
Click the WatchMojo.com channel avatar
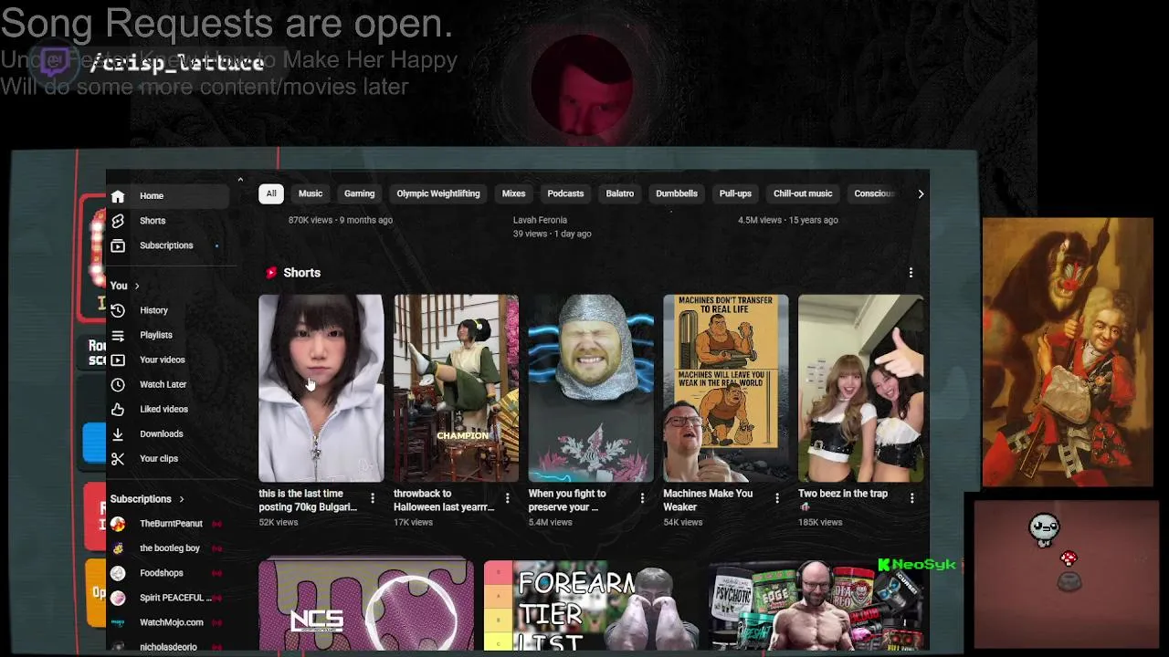(x=118, y=622)
